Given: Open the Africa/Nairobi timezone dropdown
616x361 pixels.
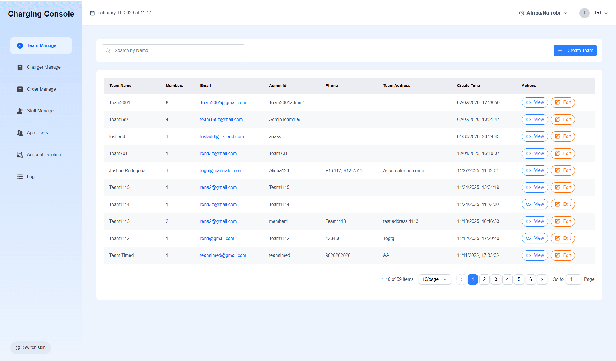Looking at the screenshot, I should tap(543, 13).
